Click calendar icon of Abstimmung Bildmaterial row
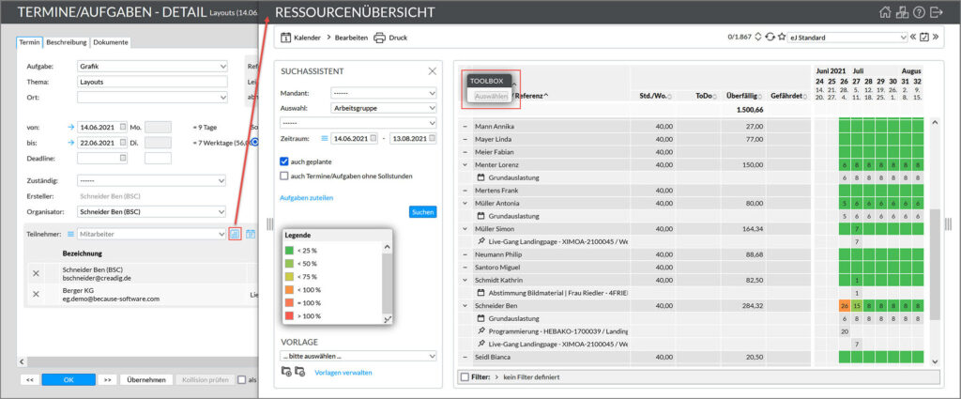This screenshot has height=399, width=961. (481, 292)
